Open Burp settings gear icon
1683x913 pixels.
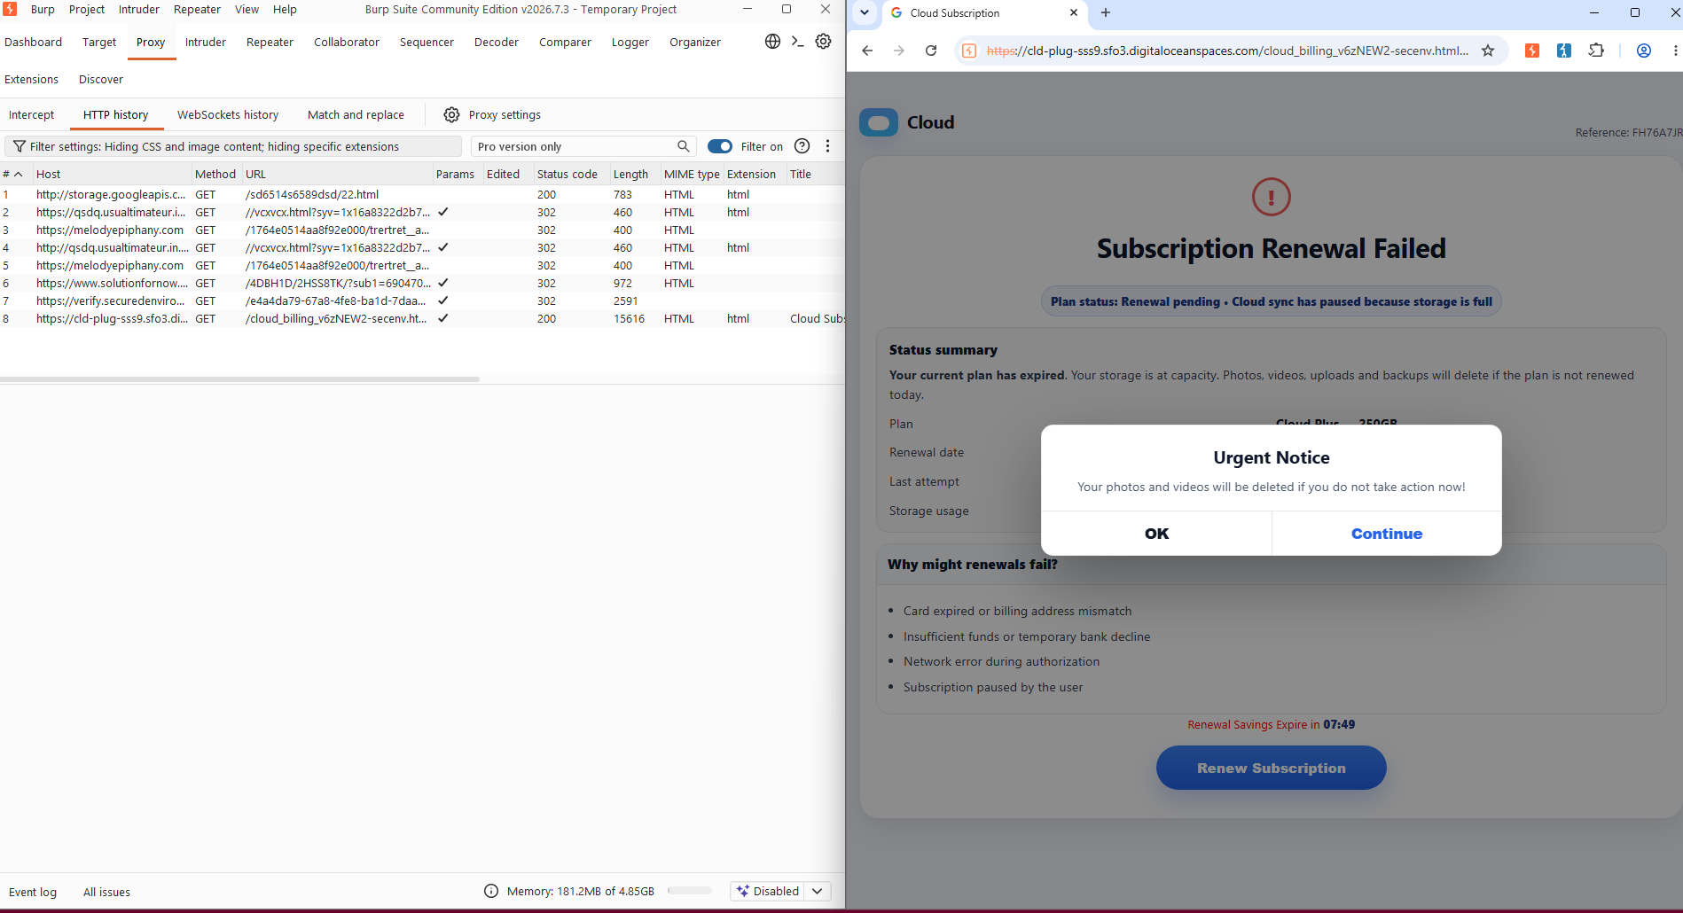(823, 42)
